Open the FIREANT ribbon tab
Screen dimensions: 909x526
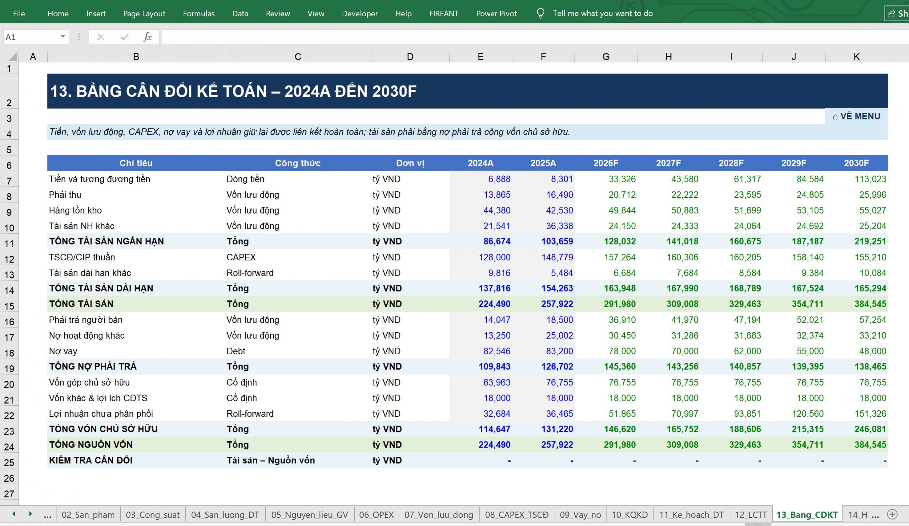(444, 14)
